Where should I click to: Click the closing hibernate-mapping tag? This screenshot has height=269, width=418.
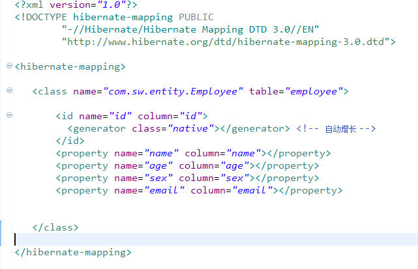coord(73,252)
